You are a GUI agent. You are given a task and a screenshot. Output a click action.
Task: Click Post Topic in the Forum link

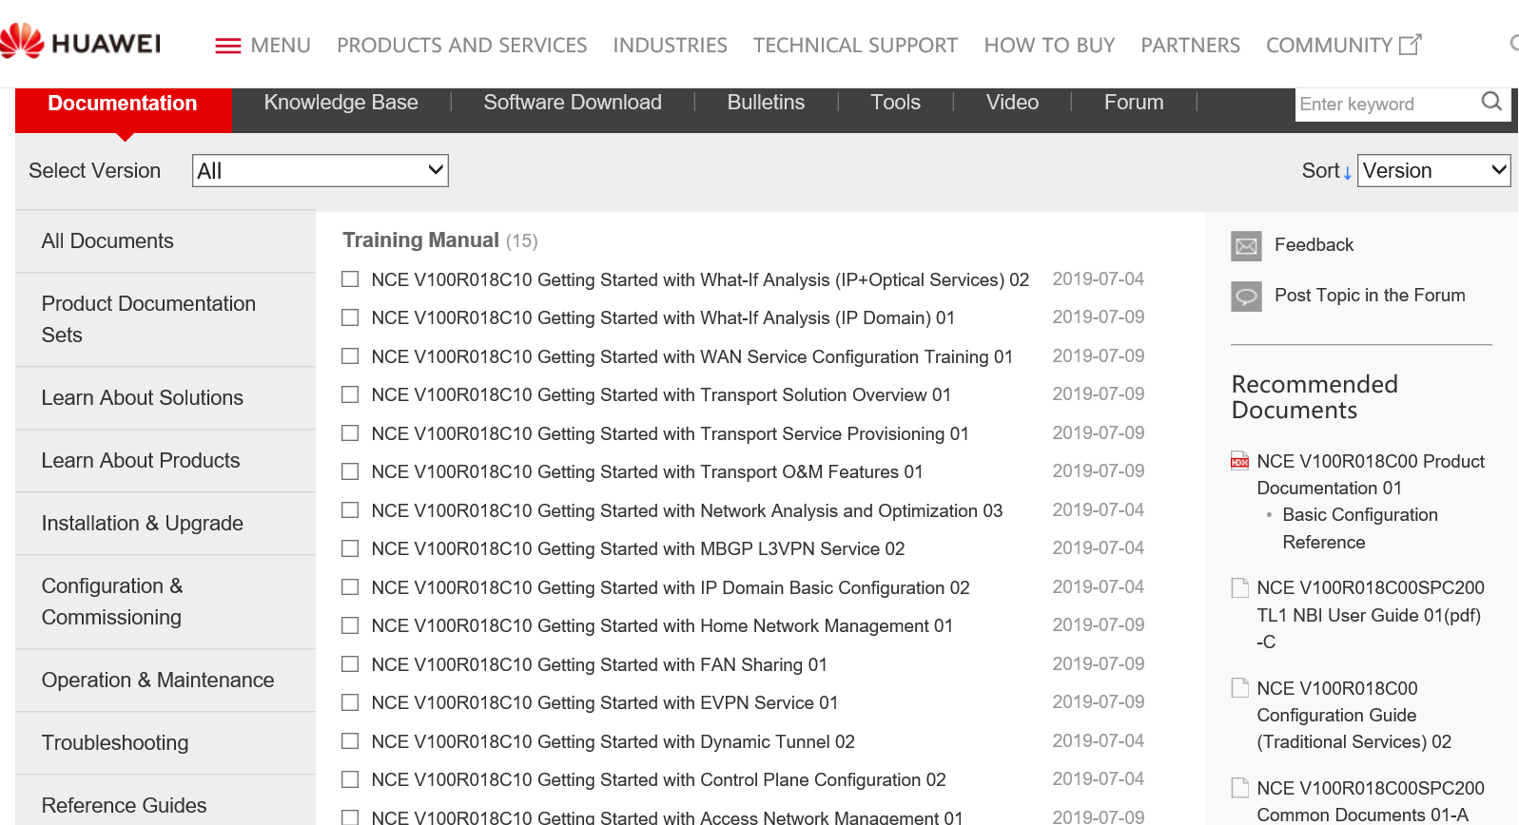(x=1370, y=296)
